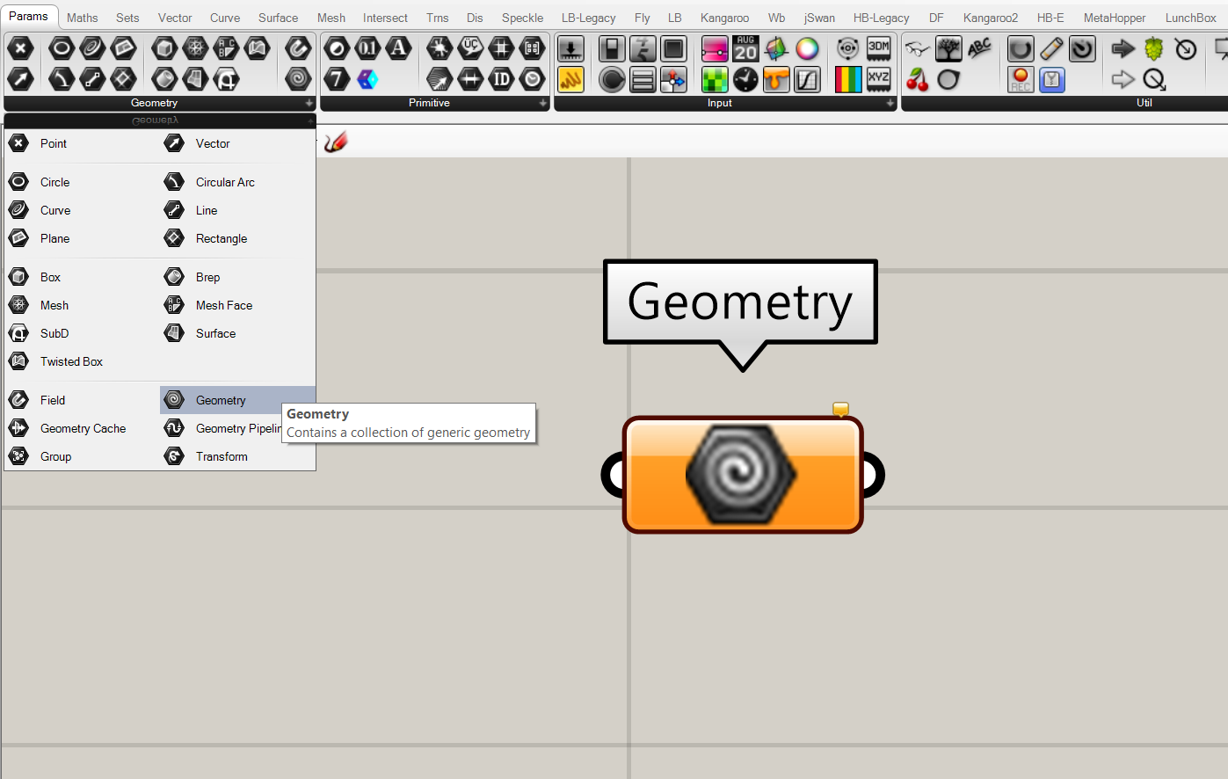
Task: Expand the Geometry panel dropdown arrow
Action: 309,103
